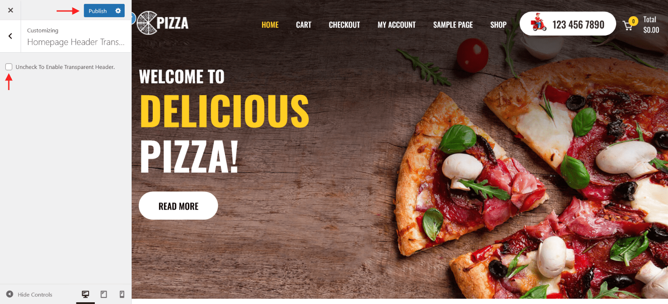Switch to mobile preview icon
The height and width of the screenshot is (304, 668).
[122, 294]
